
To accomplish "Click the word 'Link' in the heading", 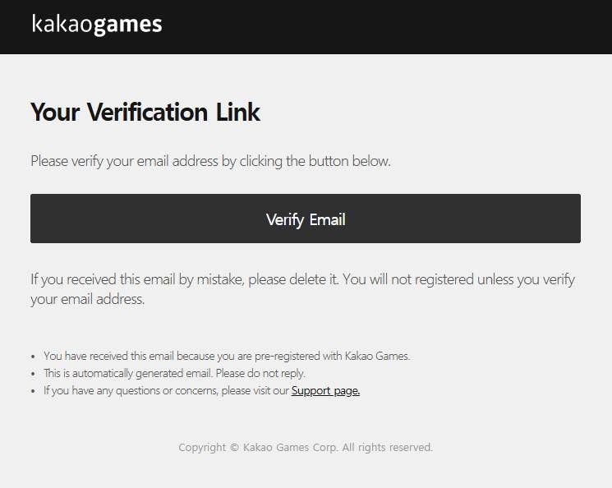I will [237, 113].
